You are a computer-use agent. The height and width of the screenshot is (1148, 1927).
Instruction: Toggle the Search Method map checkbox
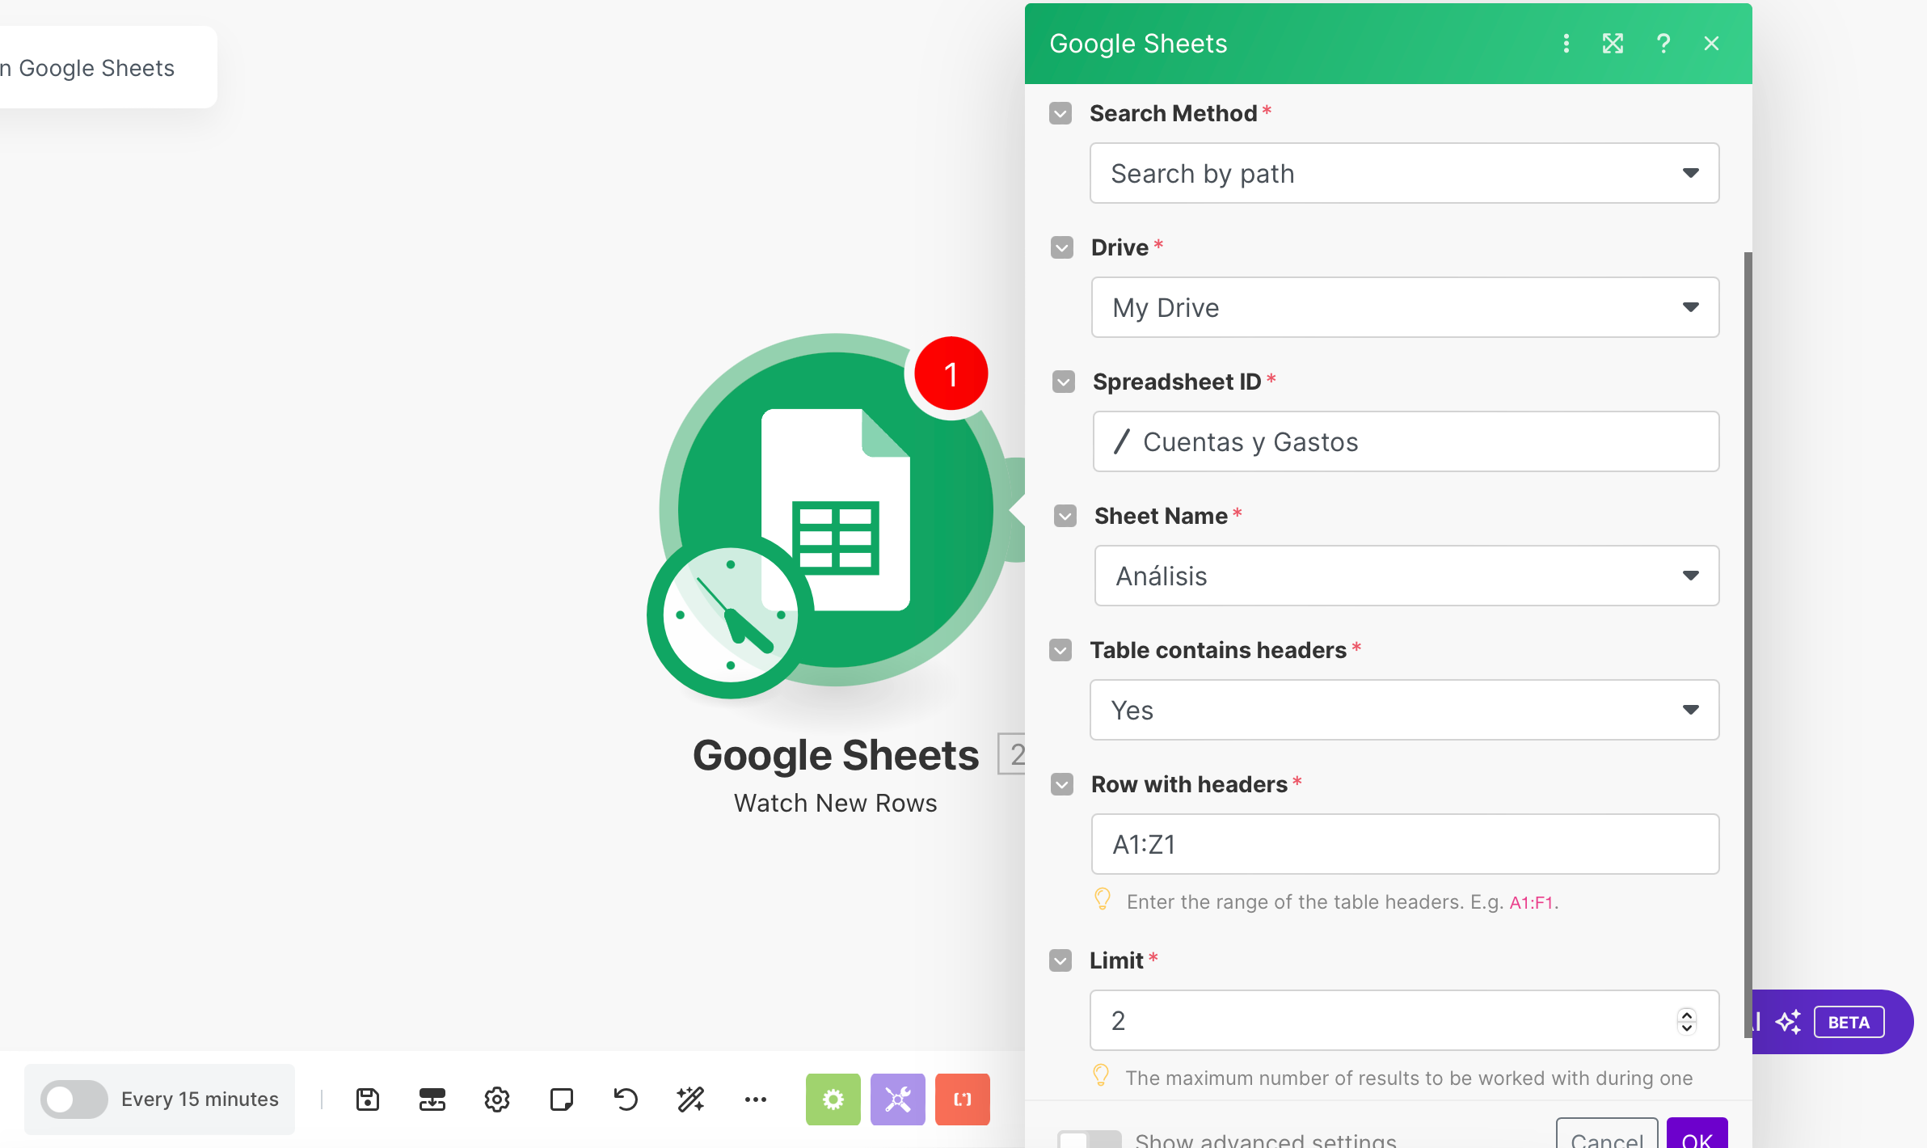tap(1060, 113)
